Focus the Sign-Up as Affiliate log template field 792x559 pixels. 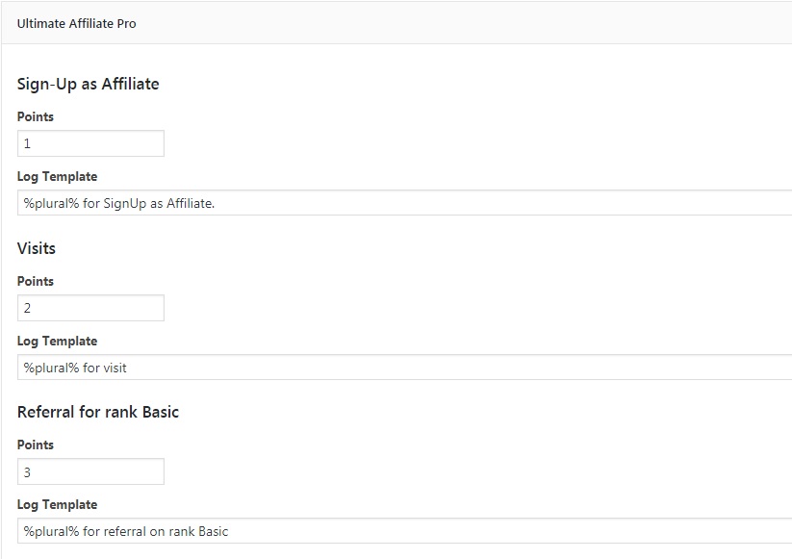404,203
